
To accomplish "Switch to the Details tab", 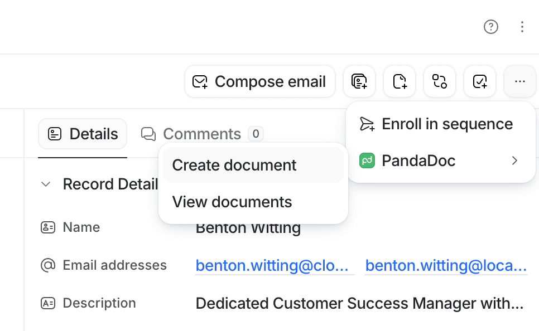I will coord(83,134).
